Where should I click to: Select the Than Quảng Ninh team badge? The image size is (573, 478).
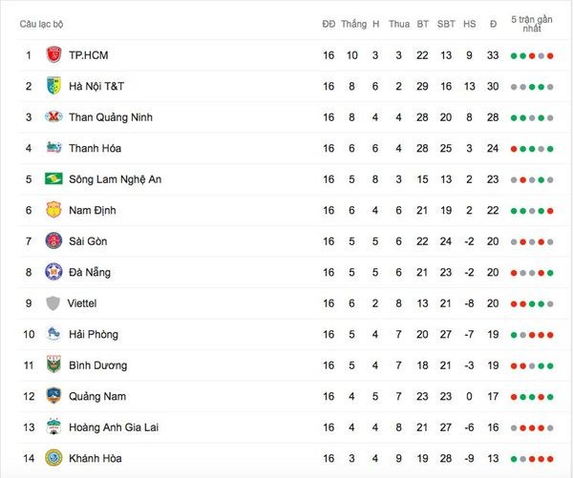[53, 116]
